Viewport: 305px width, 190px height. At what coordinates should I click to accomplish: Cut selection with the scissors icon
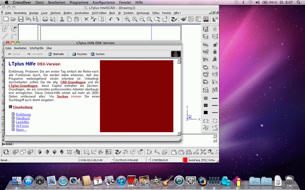(62, 19)
